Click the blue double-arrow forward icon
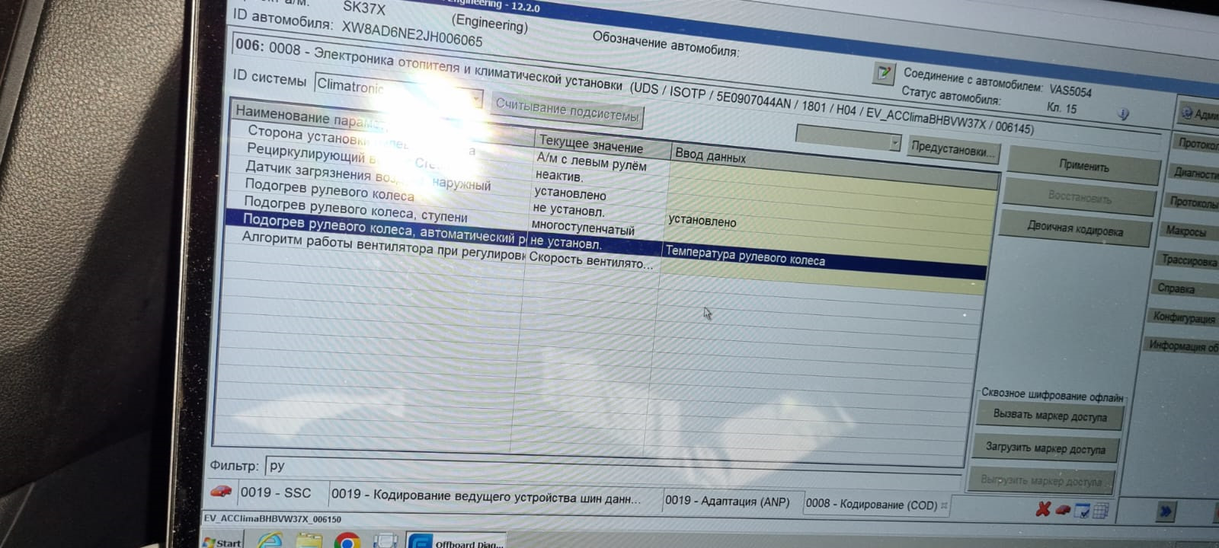 click(1165, 512)
